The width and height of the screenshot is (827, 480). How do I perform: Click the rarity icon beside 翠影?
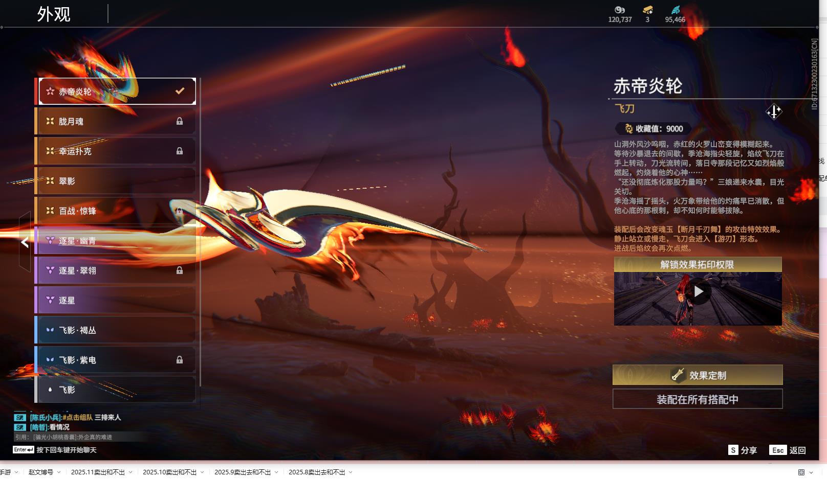[x=50, y=180]
